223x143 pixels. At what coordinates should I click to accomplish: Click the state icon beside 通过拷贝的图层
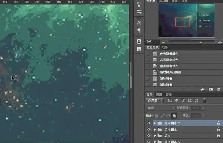155,72
